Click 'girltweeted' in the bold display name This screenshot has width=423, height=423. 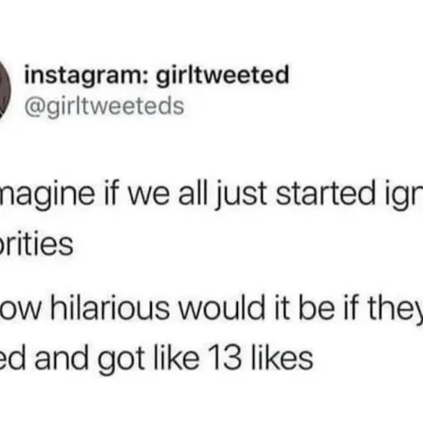[x=223, y=76]
